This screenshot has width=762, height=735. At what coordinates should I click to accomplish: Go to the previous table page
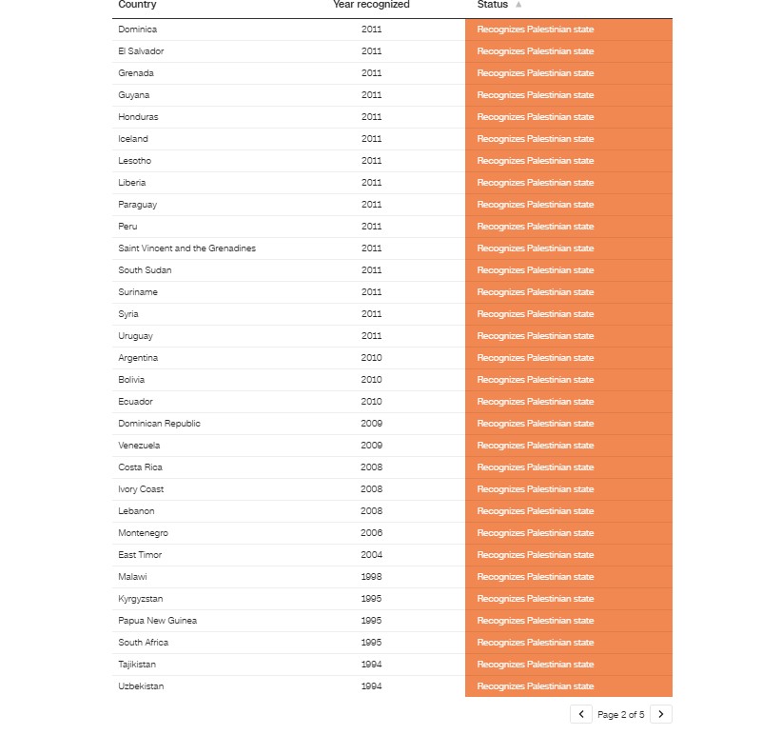pyautogui.click(x=580, y=714)
